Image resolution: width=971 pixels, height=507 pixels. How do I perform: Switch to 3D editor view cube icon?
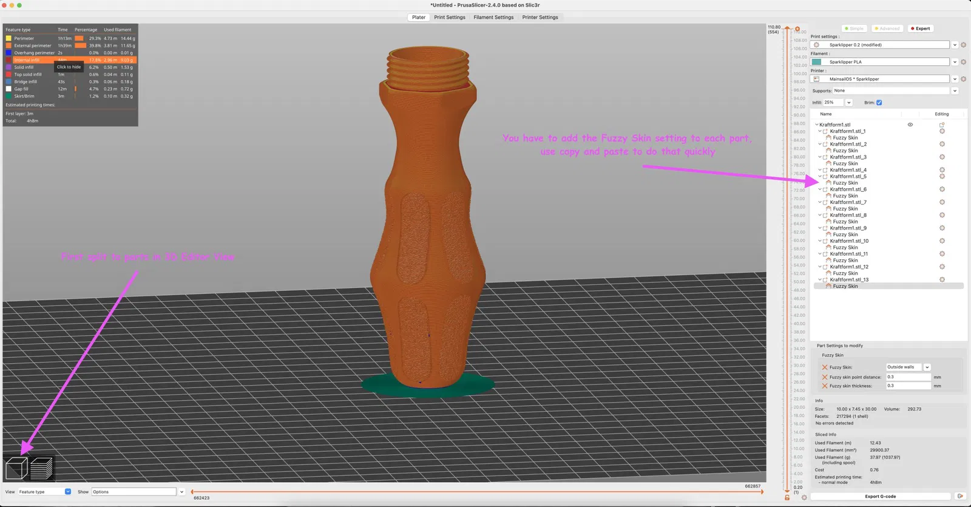(x=16, y=468)
